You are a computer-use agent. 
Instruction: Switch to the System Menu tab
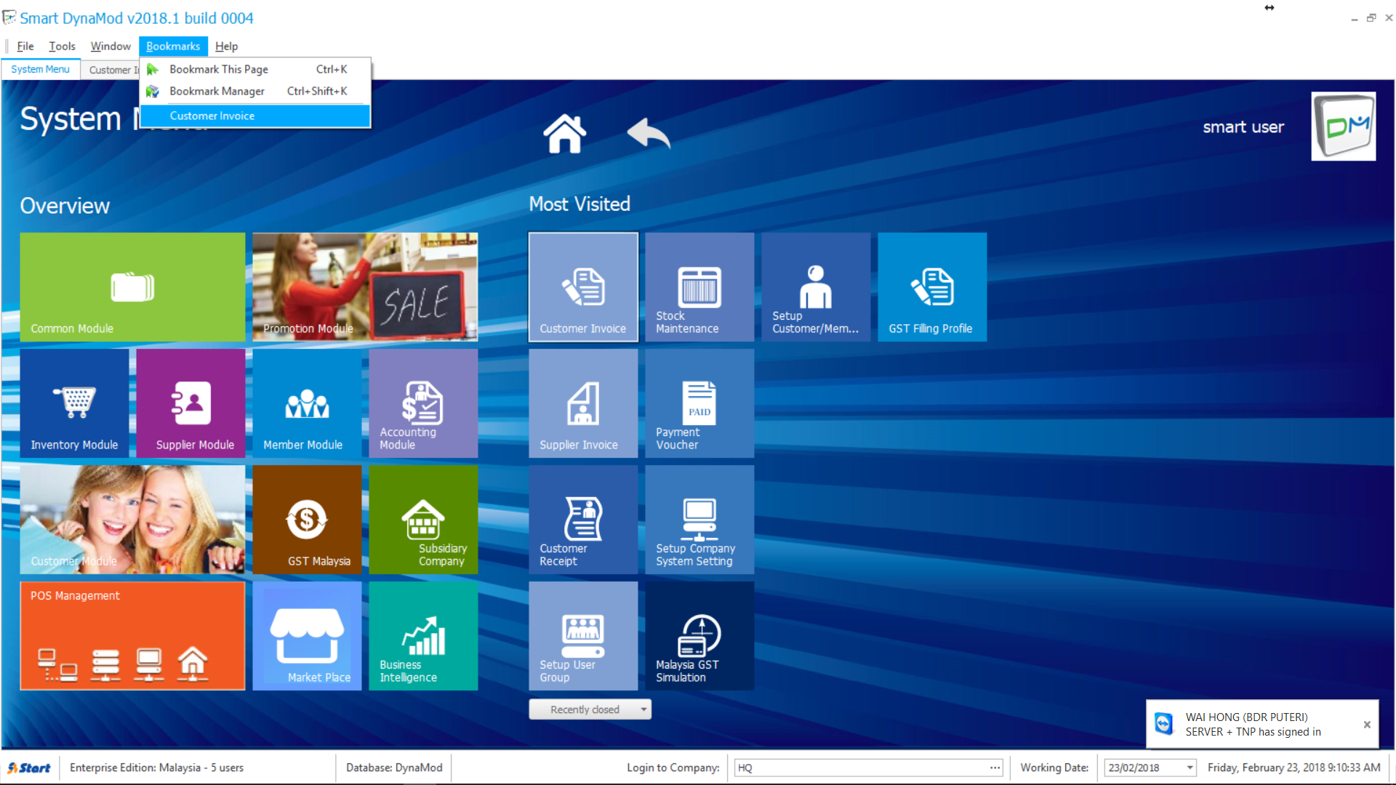tap(40, 69)
